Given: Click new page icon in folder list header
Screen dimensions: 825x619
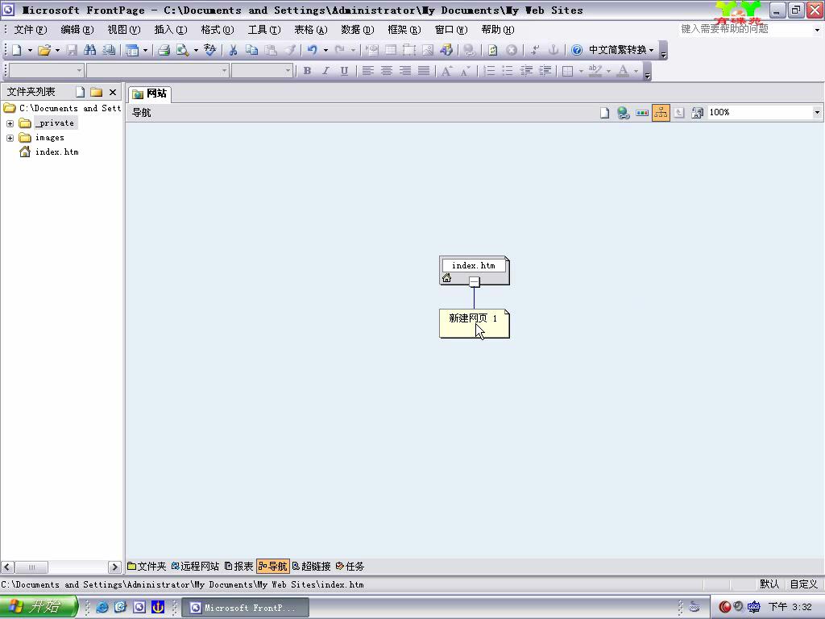Looking at the screenshot, I should pos(80,92).
